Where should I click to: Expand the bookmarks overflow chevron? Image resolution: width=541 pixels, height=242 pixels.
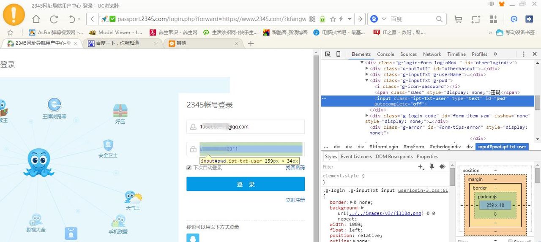[x=490, y=32]
